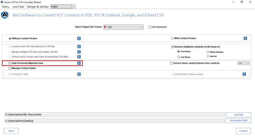Click info icon beside With Contact Picture
The image size is (255, 136).
tap(245, 38)
